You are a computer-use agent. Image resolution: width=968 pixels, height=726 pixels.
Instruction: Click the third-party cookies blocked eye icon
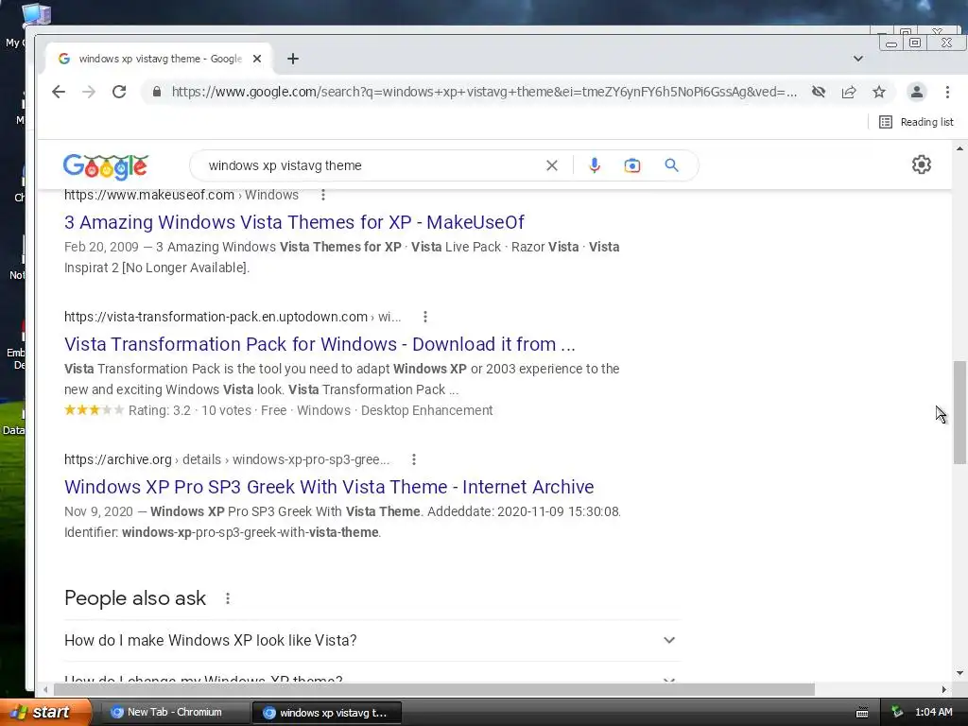[x=819, y=92]
